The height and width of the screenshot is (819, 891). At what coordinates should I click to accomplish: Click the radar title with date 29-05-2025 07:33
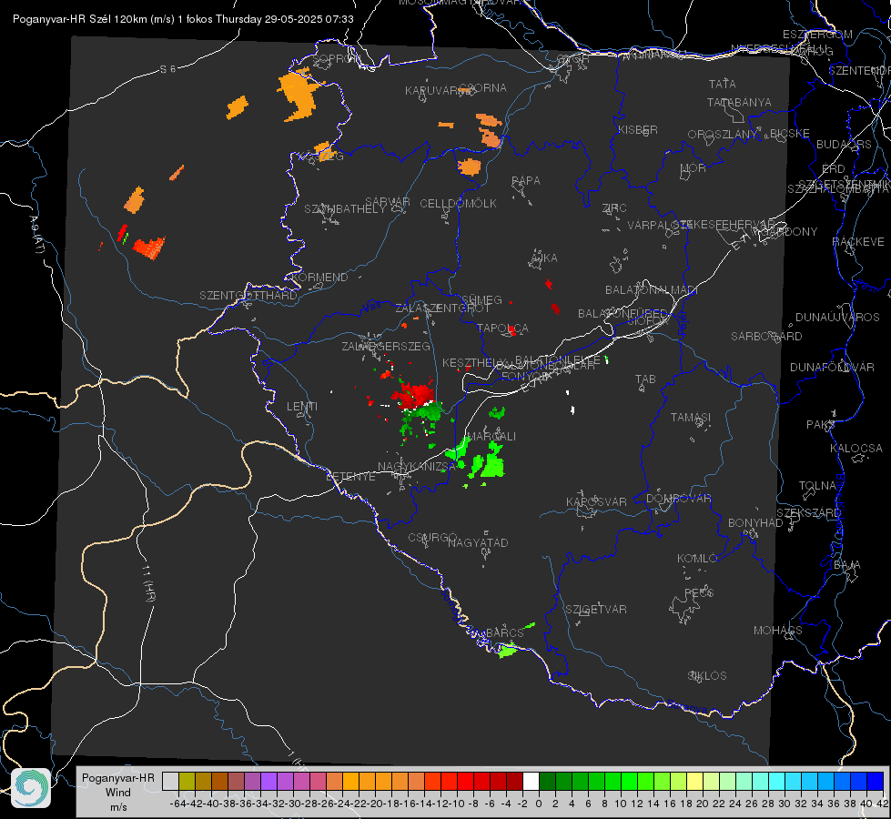click(183, 19)
